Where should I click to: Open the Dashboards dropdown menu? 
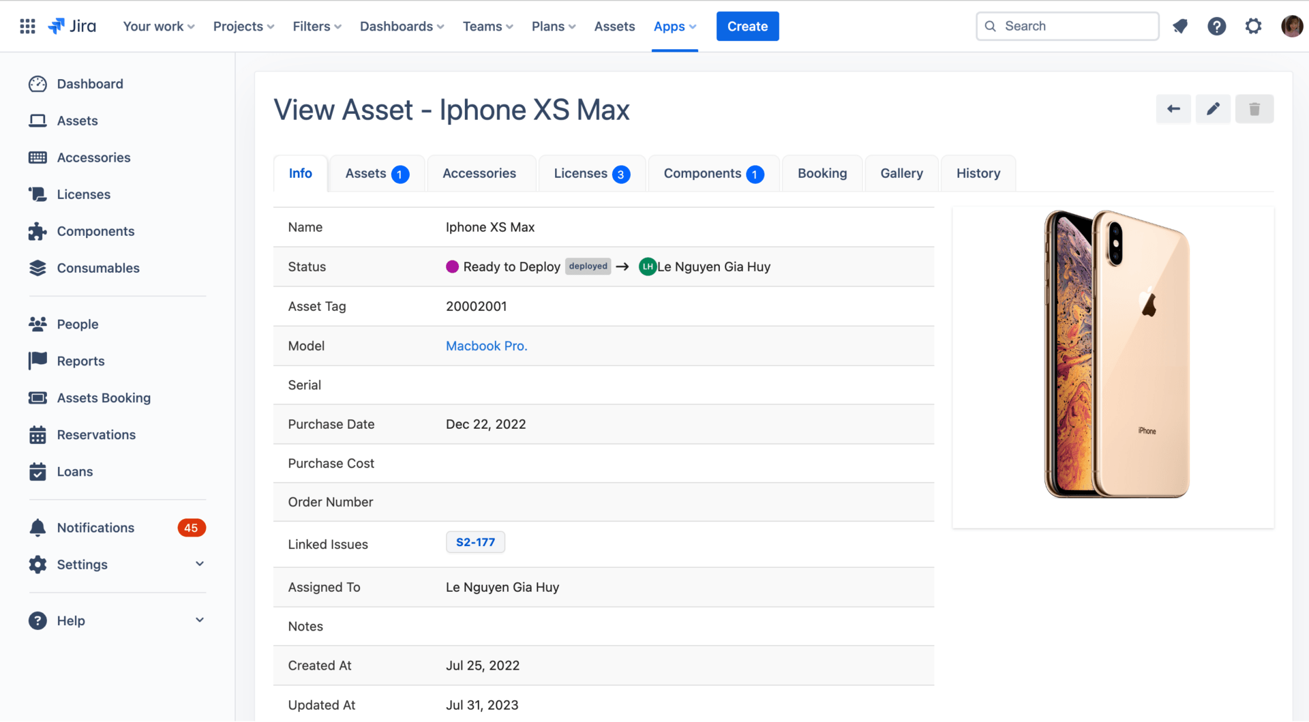click(x=402, y=26)
